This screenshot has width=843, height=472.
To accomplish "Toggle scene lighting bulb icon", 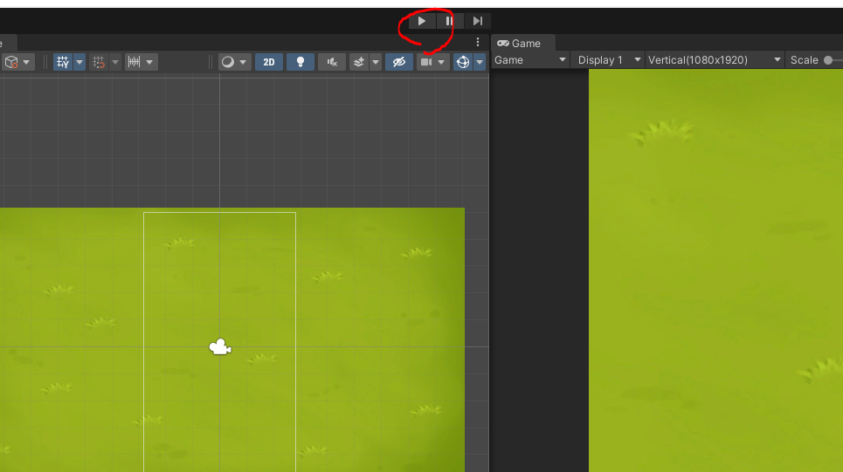I will (301, 62).
